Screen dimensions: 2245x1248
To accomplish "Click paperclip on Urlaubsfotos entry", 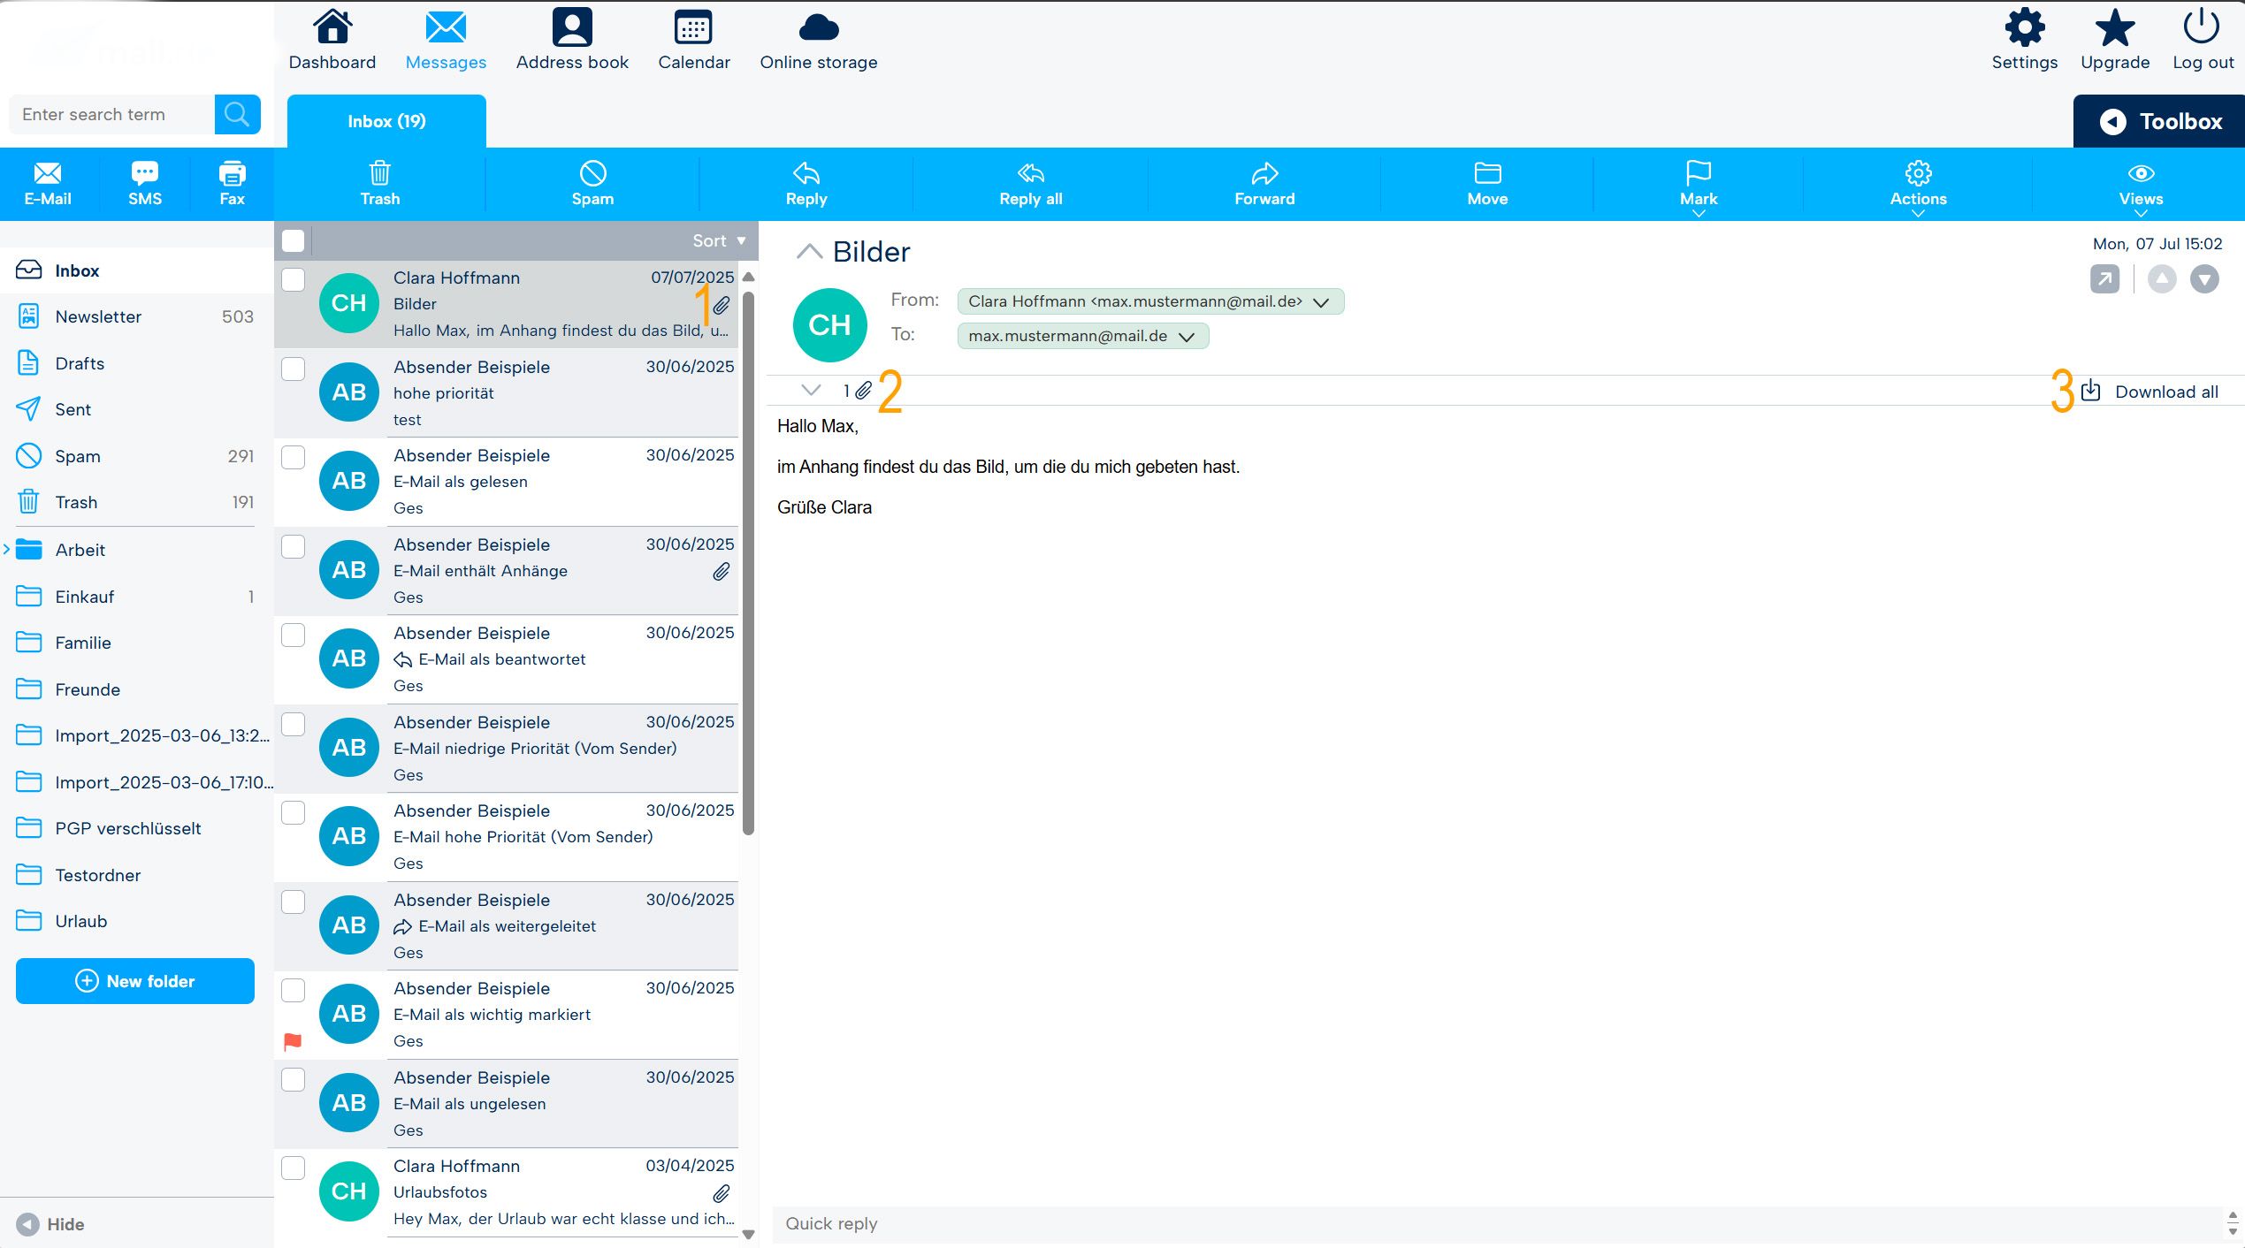I will click(x=722, y=1194).
